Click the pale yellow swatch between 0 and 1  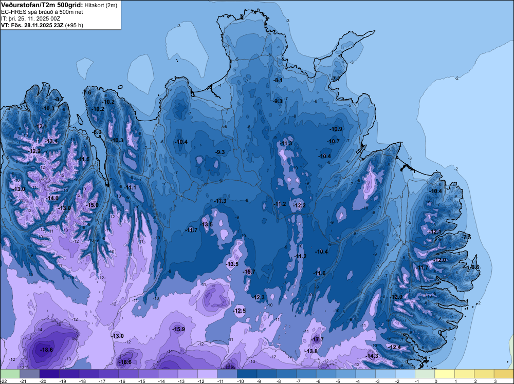tap(445, 374)
